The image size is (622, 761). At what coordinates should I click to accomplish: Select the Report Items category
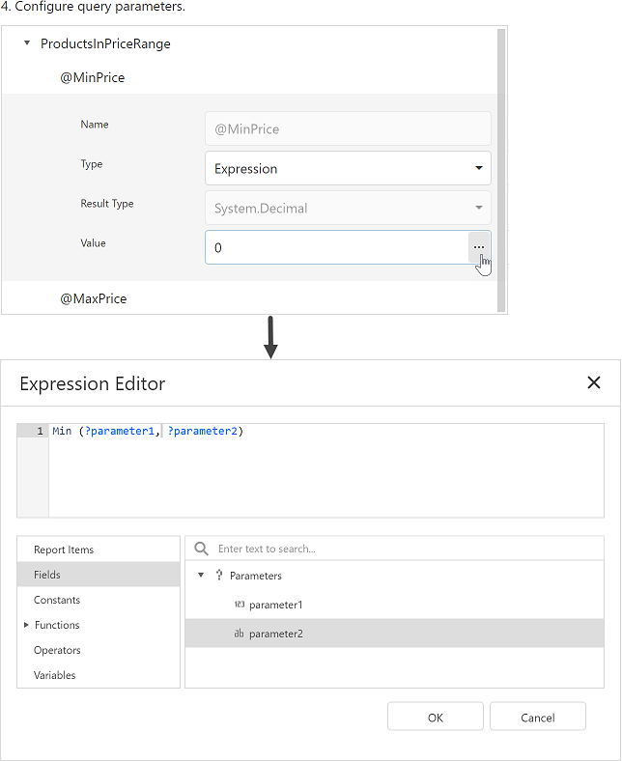pyautogui.click(x=64, y=550)
